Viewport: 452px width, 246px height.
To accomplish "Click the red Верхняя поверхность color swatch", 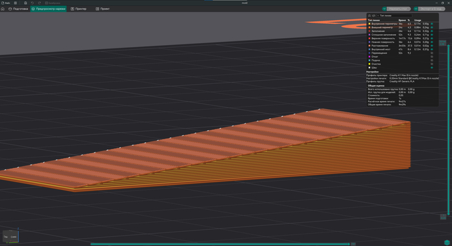I will pyautogui.click(x=369, y=38).
